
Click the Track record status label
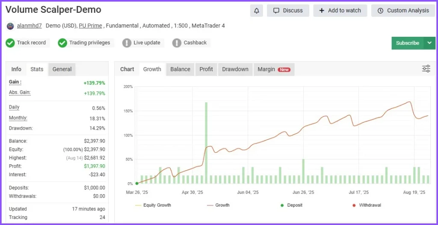click(x=31, y=43)
